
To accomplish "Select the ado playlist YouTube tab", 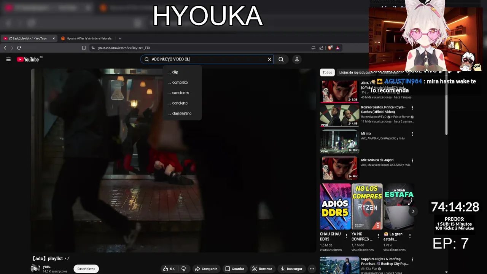I will 27,38.
